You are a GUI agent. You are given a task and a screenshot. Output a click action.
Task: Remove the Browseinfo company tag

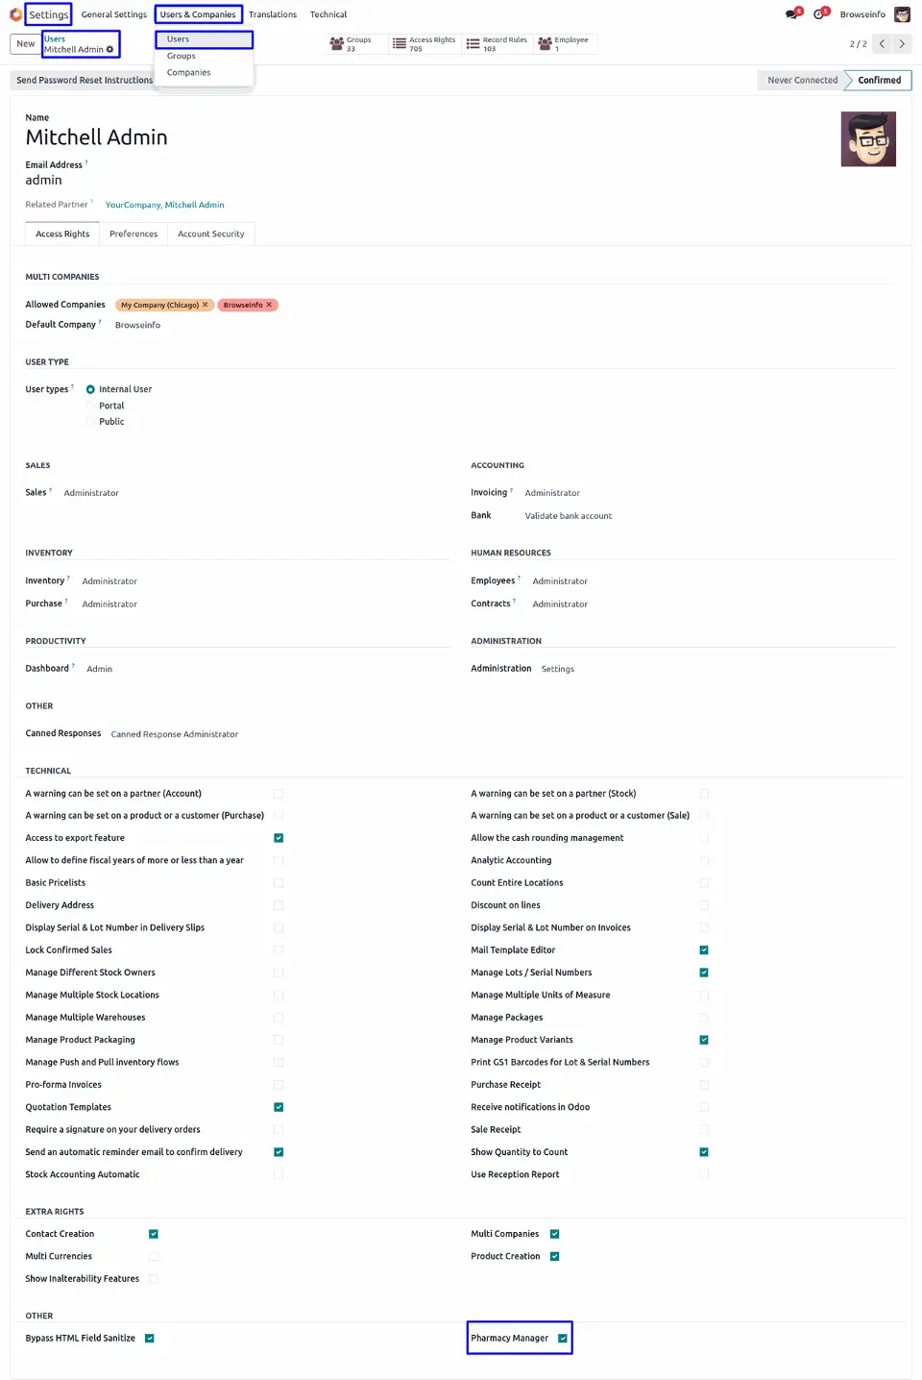269,305
